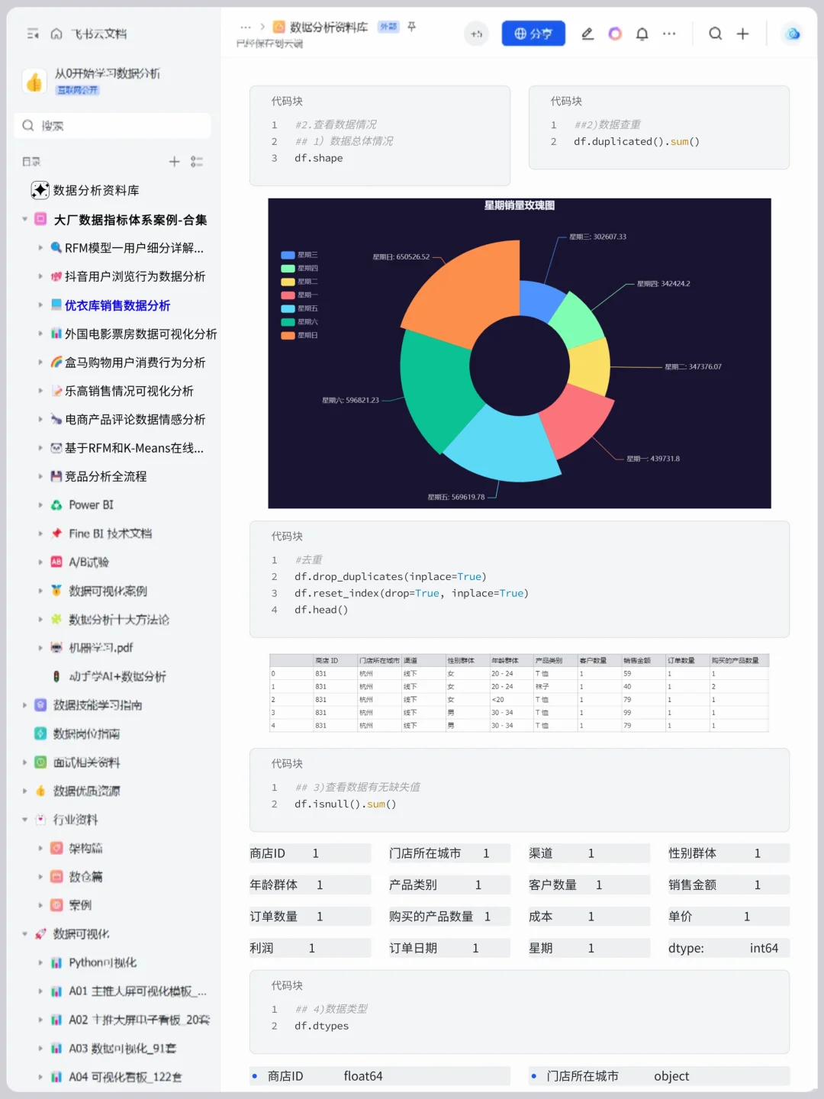Expand the Power BI section in the sidebar

click(x=40, y=504)
